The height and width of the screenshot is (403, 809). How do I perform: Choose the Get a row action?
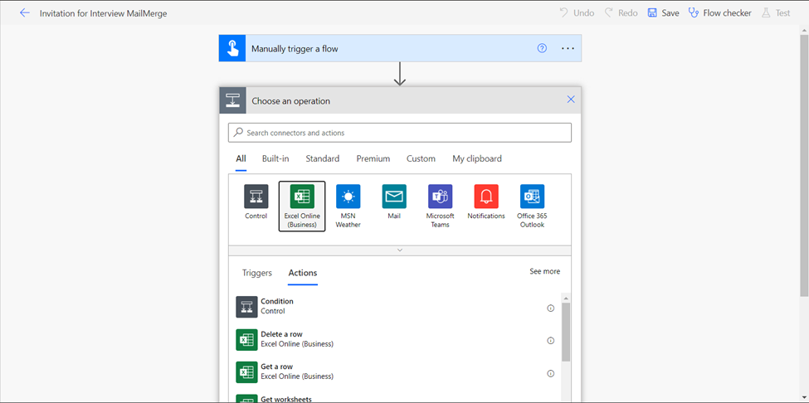(x=395, y=372)
